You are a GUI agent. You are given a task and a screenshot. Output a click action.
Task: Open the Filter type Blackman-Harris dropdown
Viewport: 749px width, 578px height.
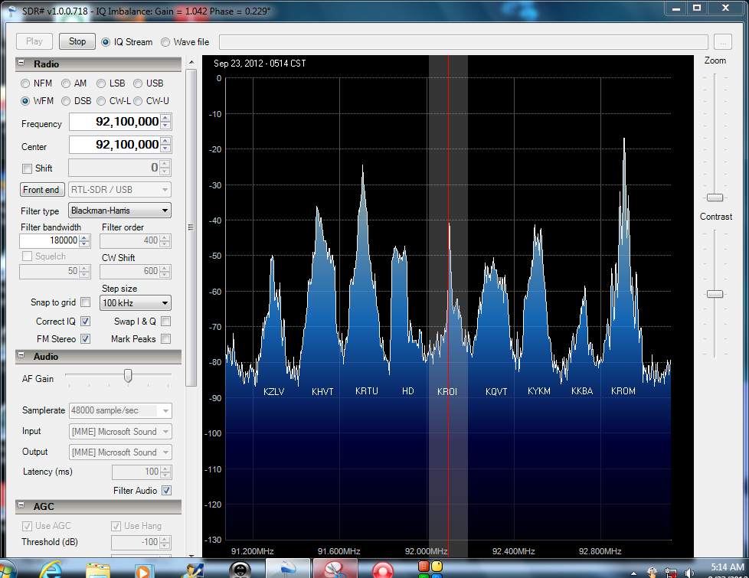[119, 211]
